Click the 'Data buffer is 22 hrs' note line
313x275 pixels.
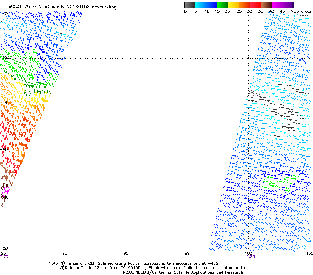153,268
